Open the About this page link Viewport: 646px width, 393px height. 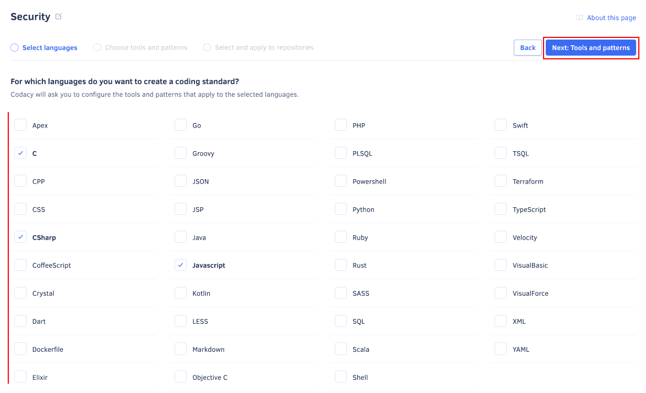pyautogui.click(x=611, y=18)
